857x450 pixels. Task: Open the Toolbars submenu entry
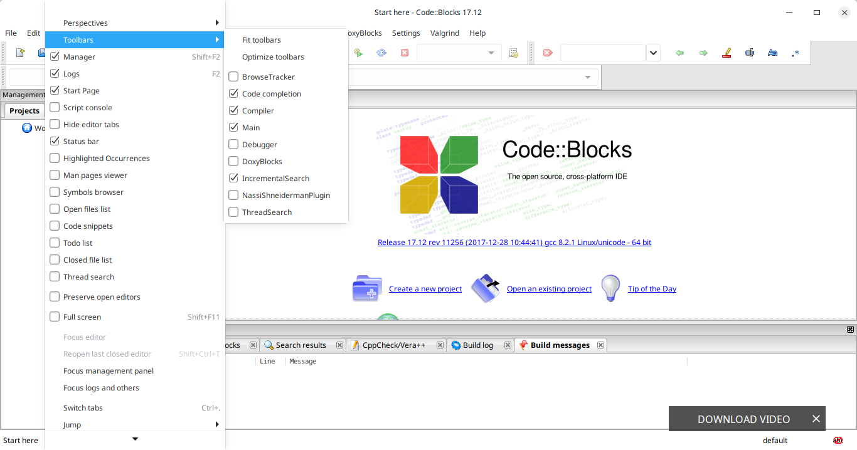[135, 39]
